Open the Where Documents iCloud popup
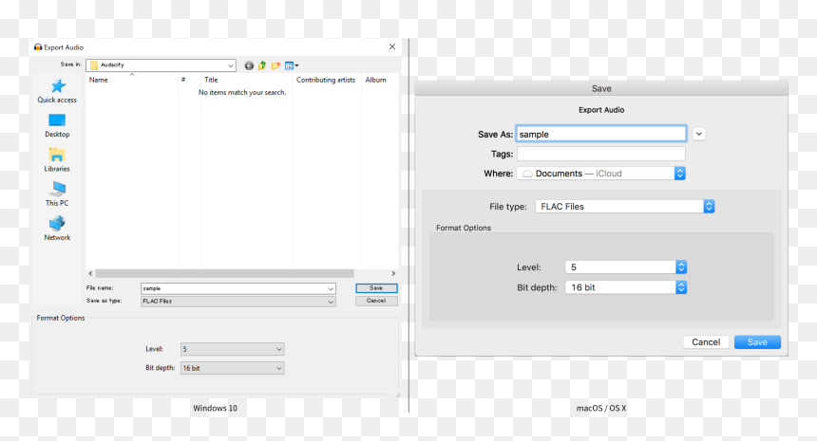 601,174
